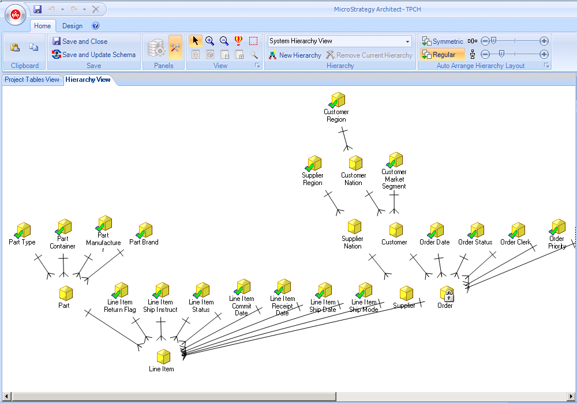The image size is (577, 403).
Task: Select the Line Item attribute icon
Action: (x=163, y=357)
